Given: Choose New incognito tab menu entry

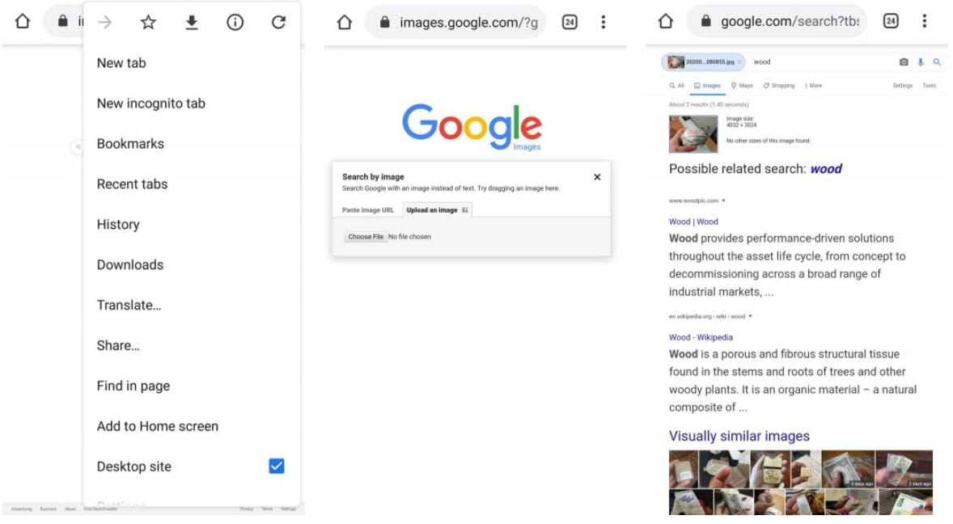Looking at the screenshot, I should click(x=151, y=103).
